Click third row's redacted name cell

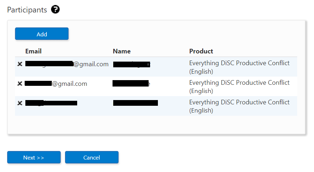[136, 103]
